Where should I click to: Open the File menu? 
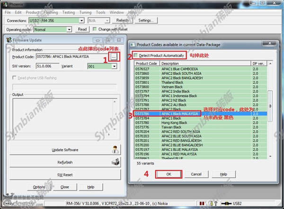(8, 12)
